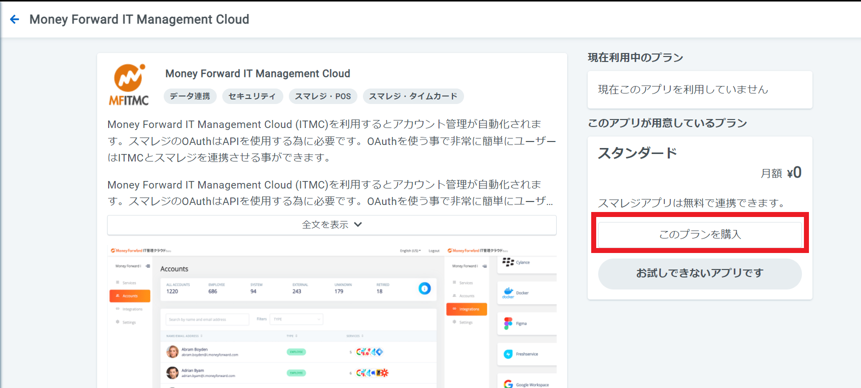Expand full description with 全文を表示
The width and height of the screenshot is (861, 388).
(332, 225)
